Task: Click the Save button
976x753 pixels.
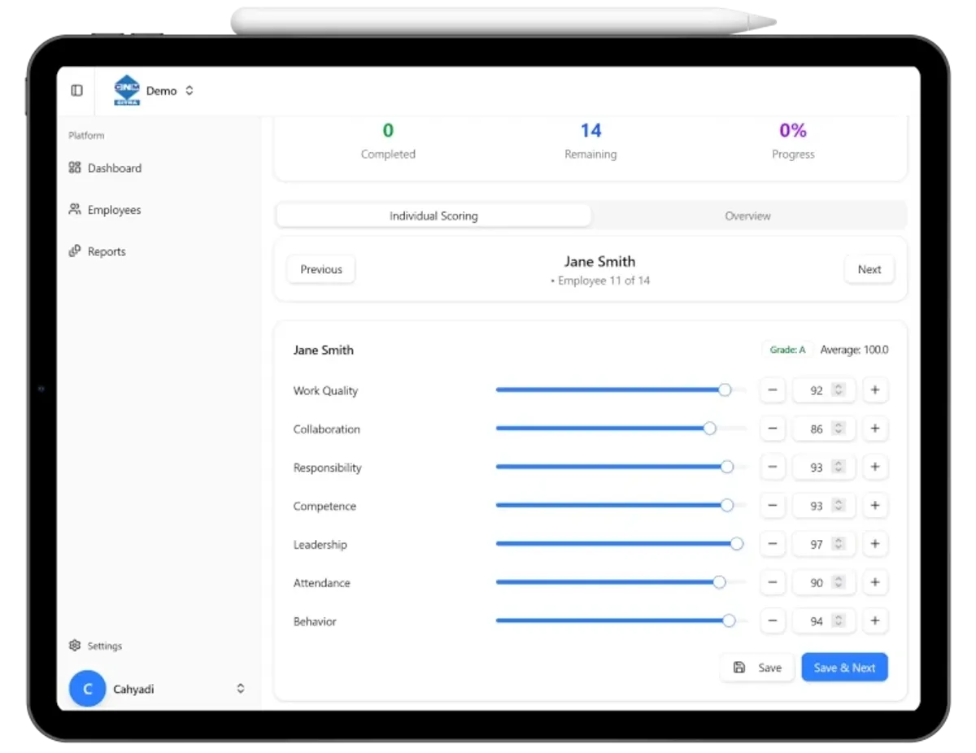Action: click(757, 668)
